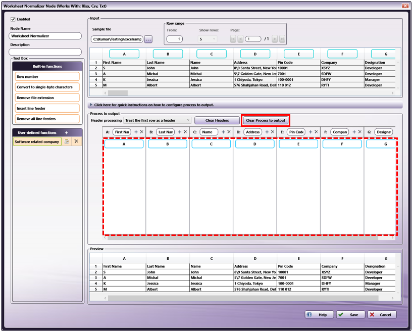Select the Remove file extension function

[47, 98]
